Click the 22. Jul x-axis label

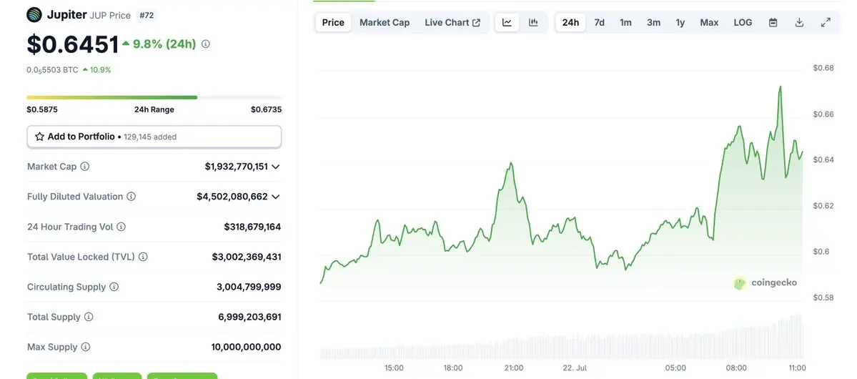point(573,368)
